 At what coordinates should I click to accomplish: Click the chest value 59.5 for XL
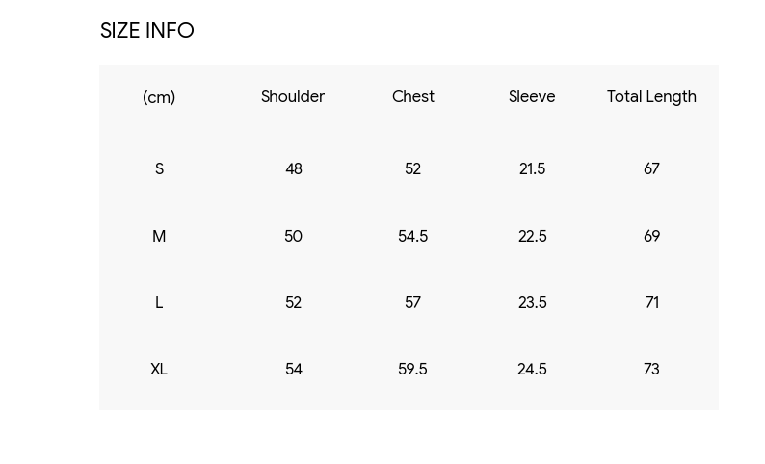pos(412,369)
